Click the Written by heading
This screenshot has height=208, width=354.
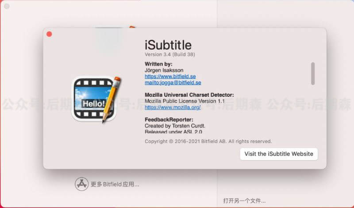(158, 64)
